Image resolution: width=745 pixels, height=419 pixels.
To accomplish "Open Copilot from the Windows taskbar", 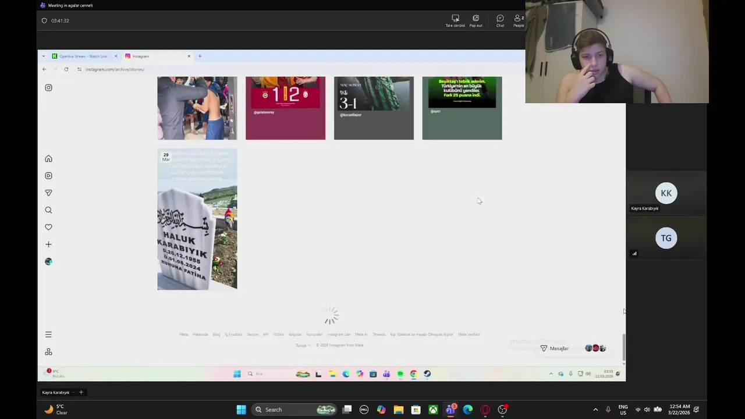I will click(381, 410).
